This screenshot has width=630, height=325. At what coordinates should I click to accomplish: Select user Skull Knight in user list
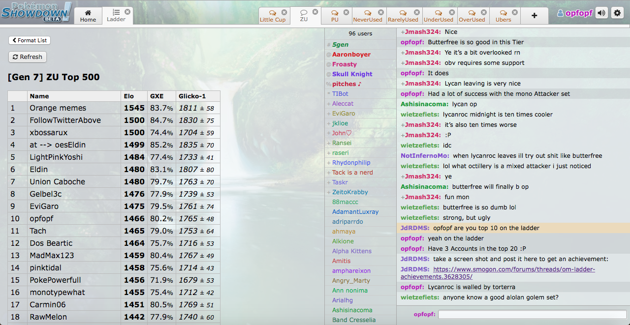352,74
